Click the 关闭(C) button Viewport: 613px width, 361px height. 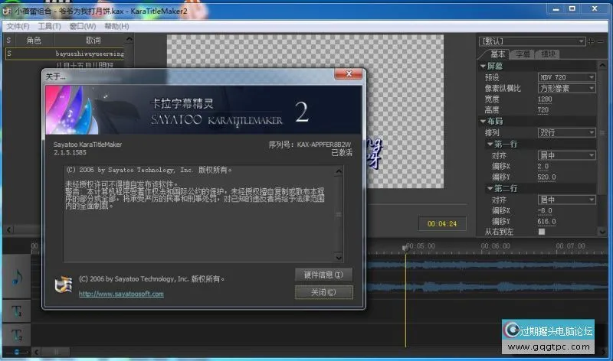(x=323, y=292)
